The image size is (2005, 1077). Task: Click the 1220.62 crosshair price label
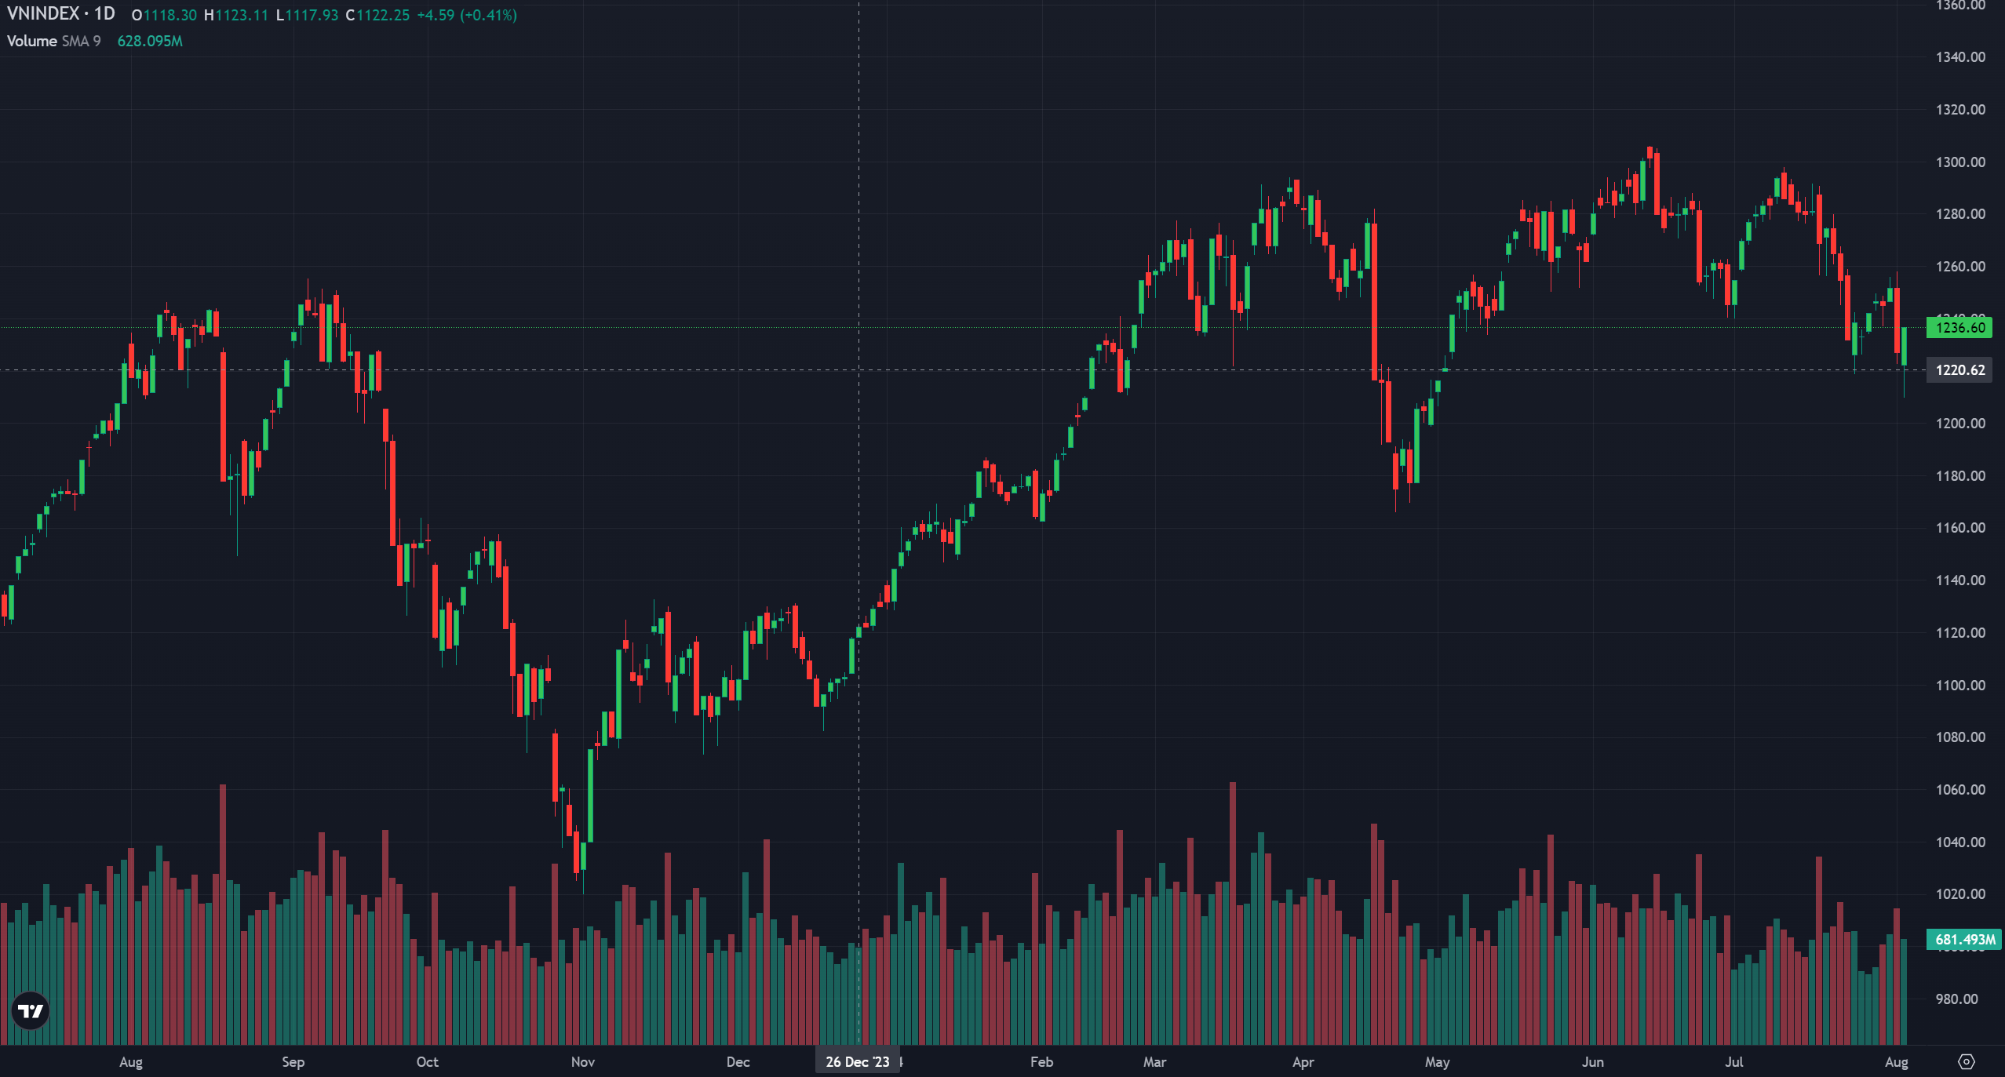(1959, 370)
